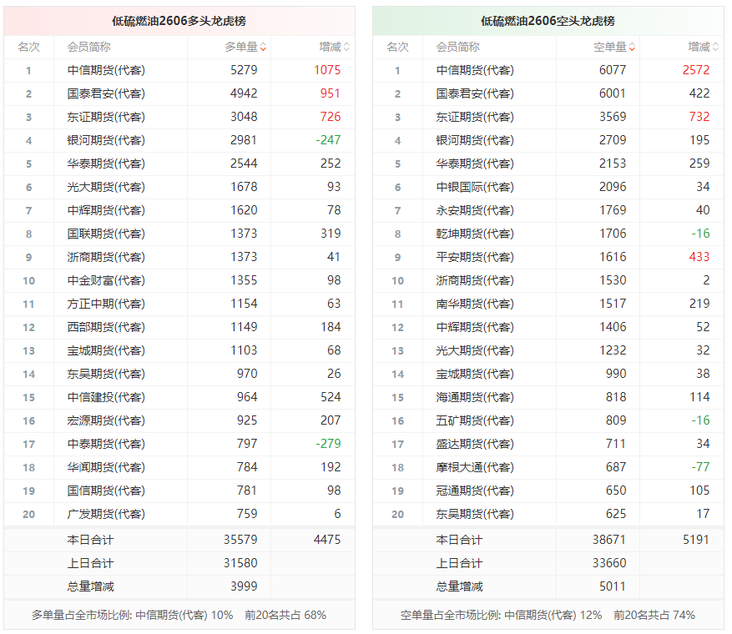Select 华泰期货(代客) in the short ranking
Viewport: 732px width, 634px height.
click(x=475, y=164)
